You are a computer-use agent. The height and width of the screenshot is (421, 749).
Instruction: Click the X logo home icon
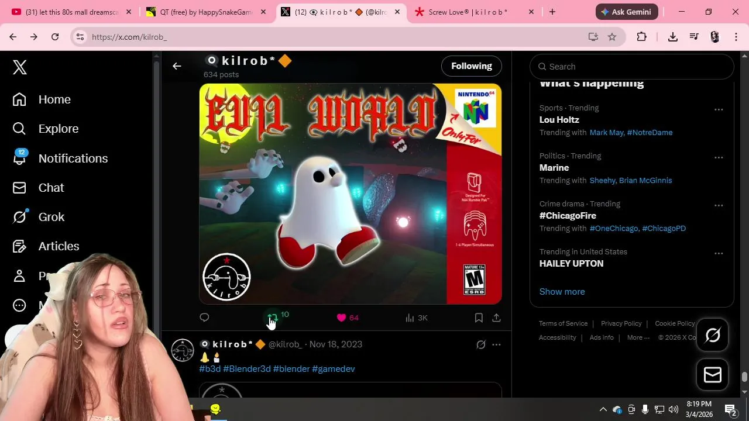[x=20, y=67]
